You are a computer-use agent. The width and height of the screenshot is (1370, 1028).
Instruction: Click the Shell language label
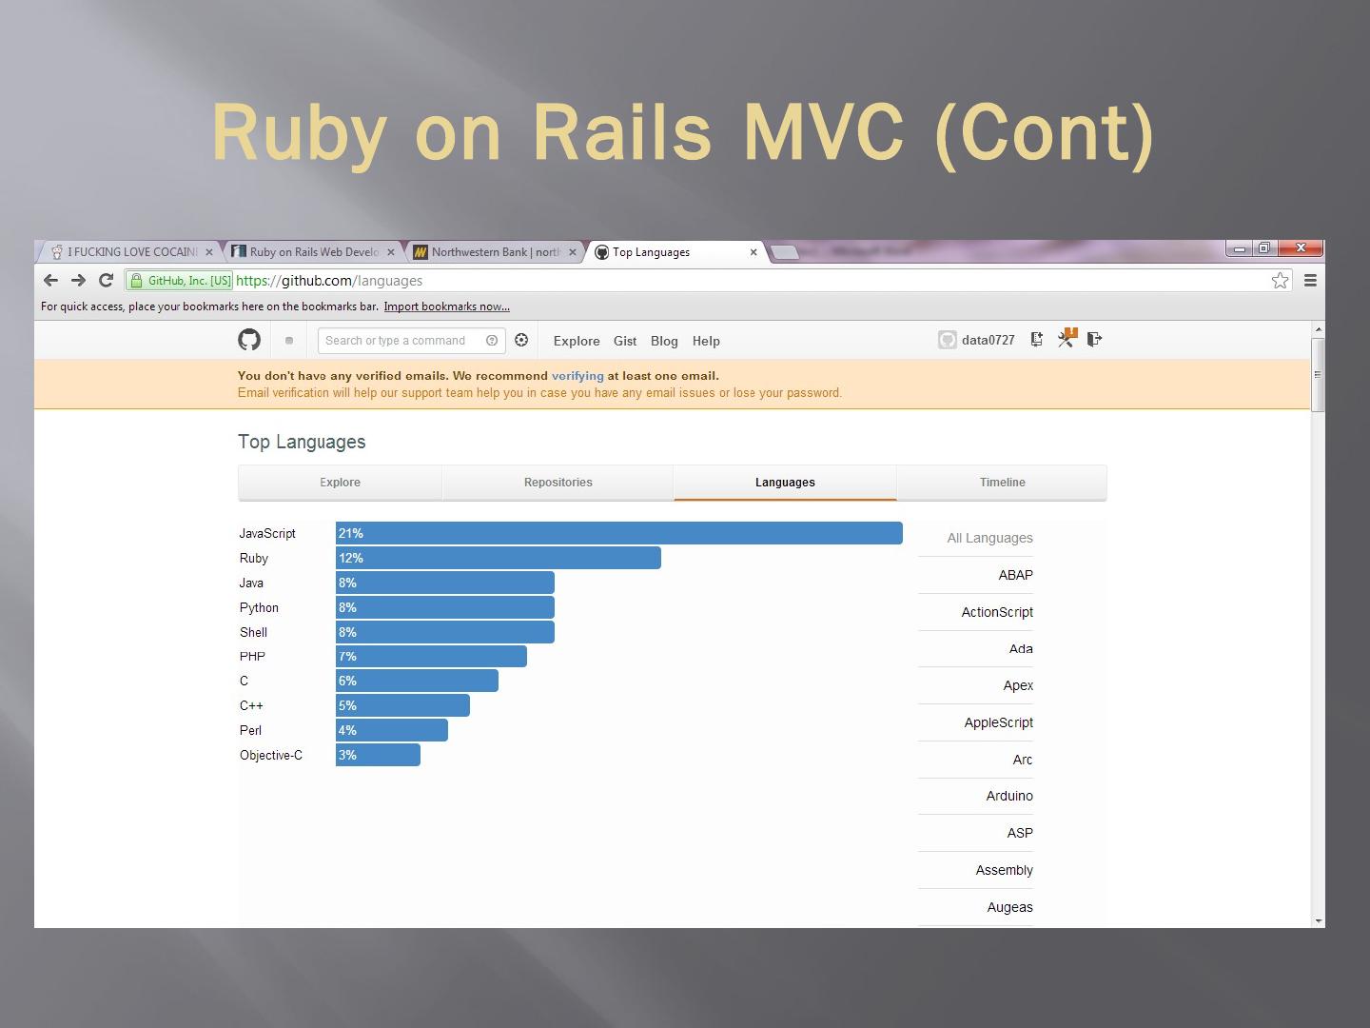coord(253,632)
